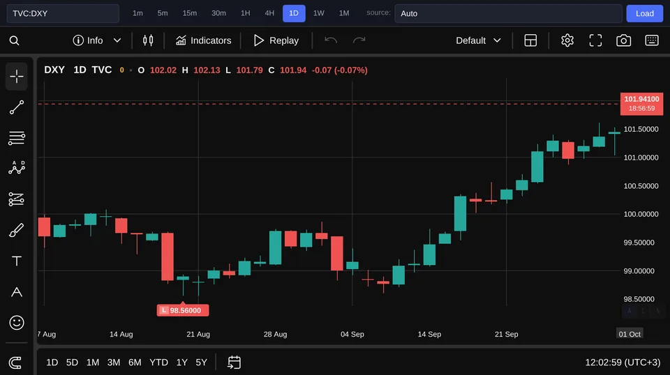Click the source Auto input field
This screenshot has width=670, height=375.
coord(508,13)
